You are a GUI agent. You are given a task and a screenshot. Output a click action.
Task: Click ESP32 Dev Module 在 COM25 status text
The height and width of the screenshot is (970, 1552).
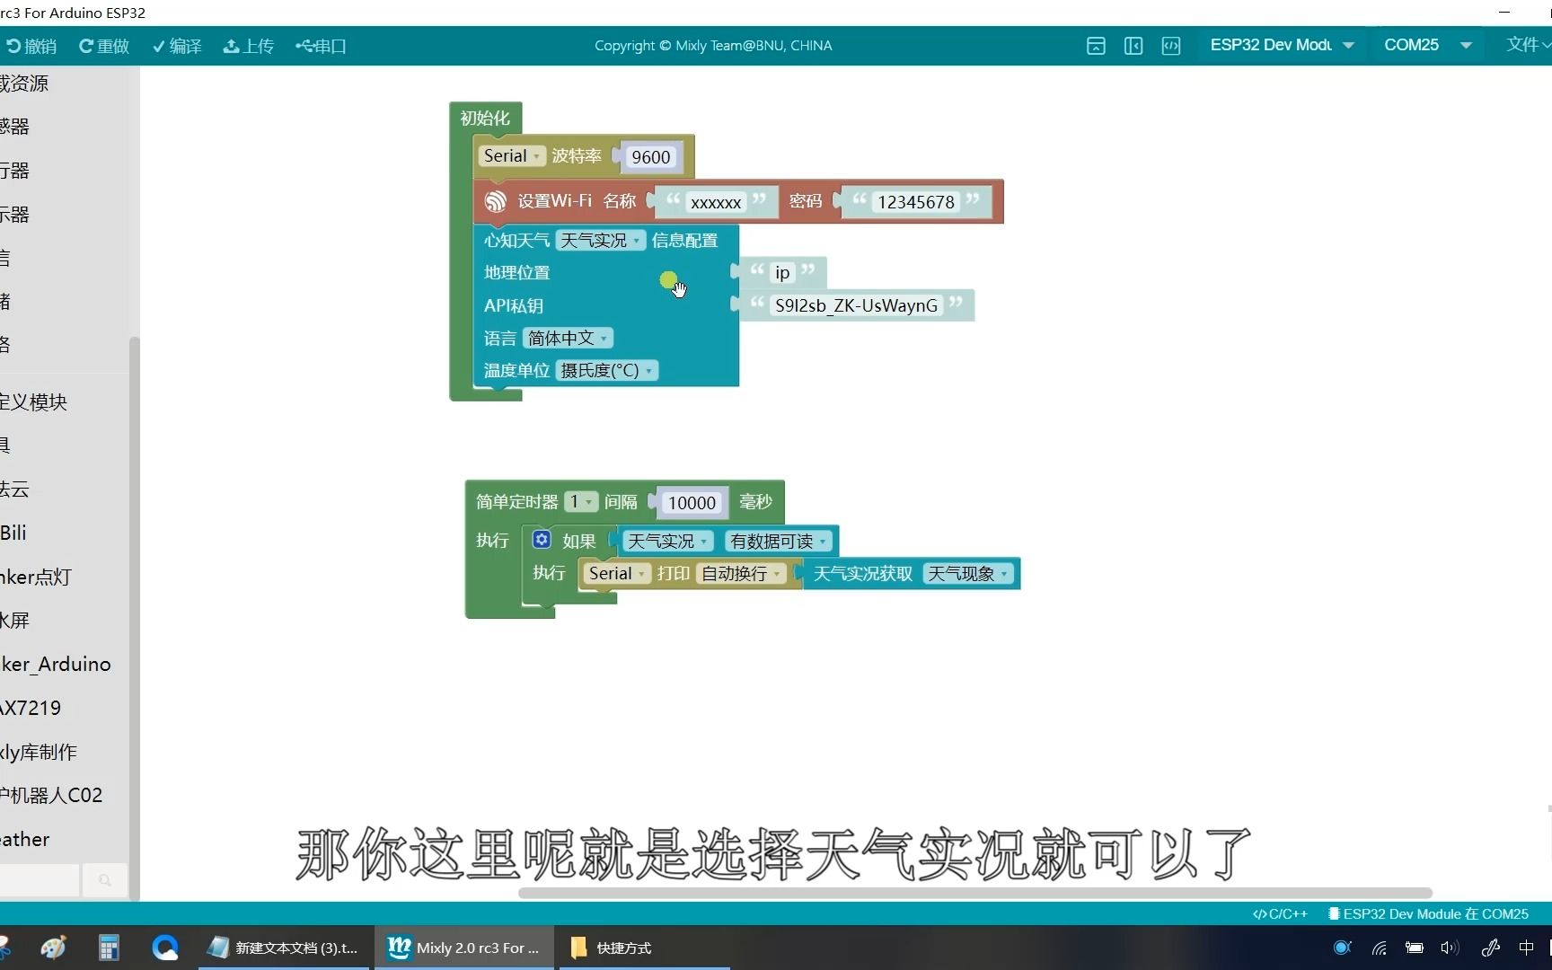tap(1428, 913)
